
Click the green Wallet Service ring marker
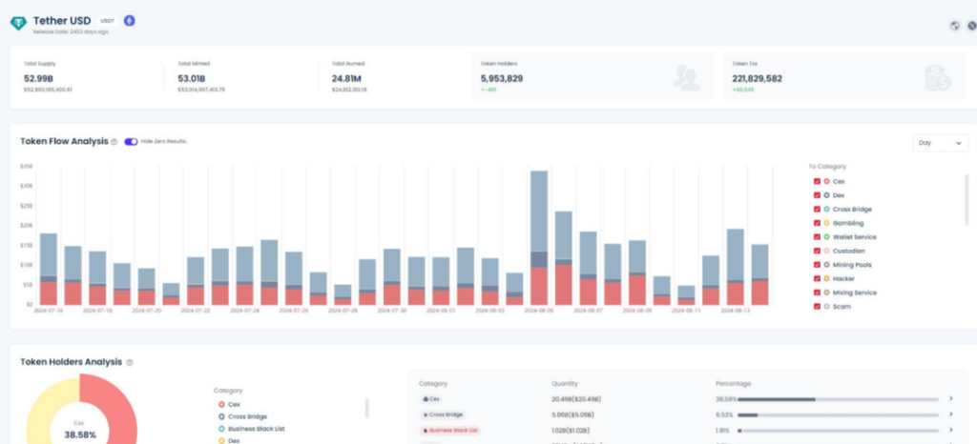click(x=827, y=237)
